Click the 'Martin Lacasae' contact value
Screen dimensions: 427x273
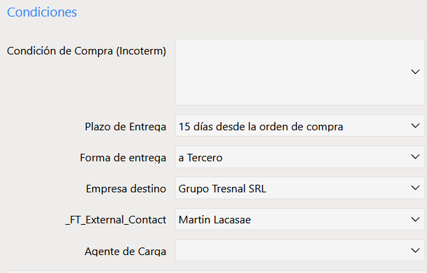[215, 220]
